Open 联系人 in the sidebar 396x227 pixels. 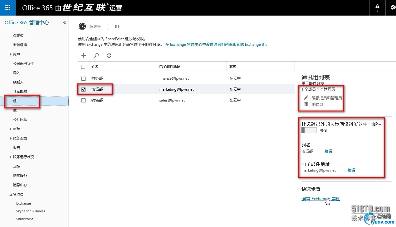[x=18, y=82]
